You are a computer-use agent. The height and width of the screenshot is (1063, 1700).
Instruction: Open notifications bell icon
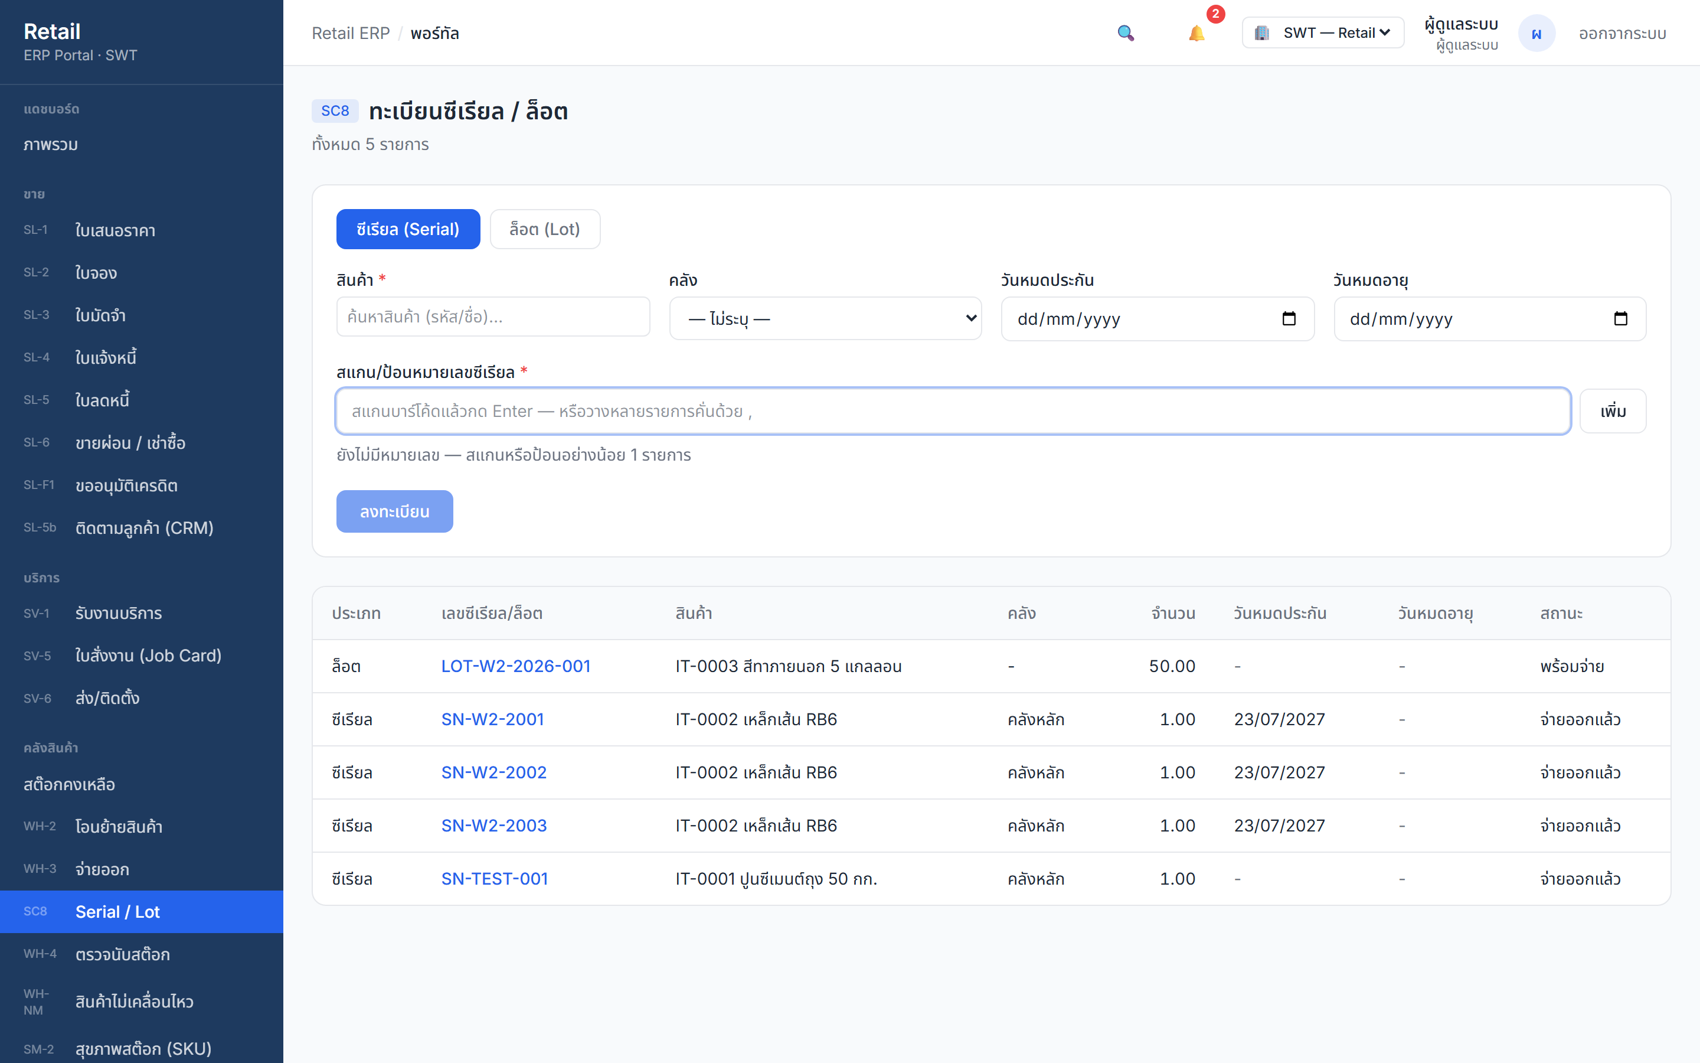(1196, 33)
